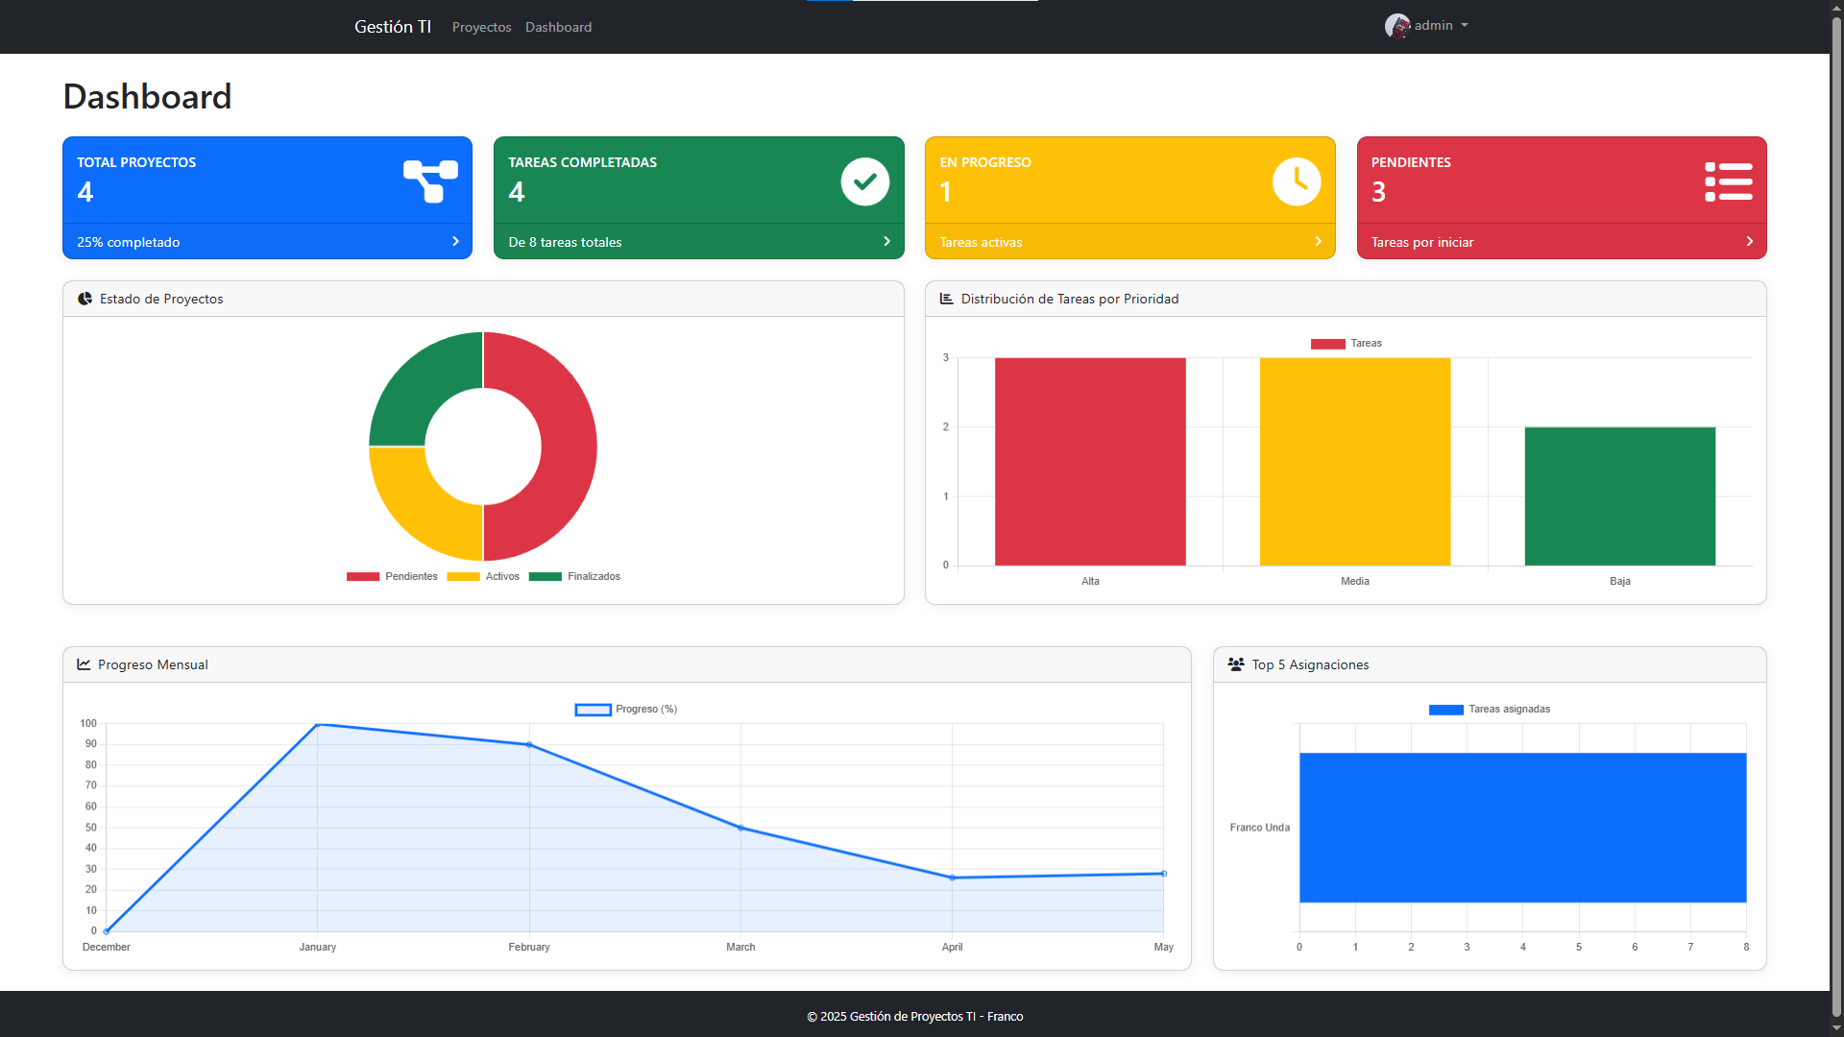Click the pie chart icon beside Estado de Proyectos
The height and width of the screenshot is (1037, 1844).
tap(85, 299)
